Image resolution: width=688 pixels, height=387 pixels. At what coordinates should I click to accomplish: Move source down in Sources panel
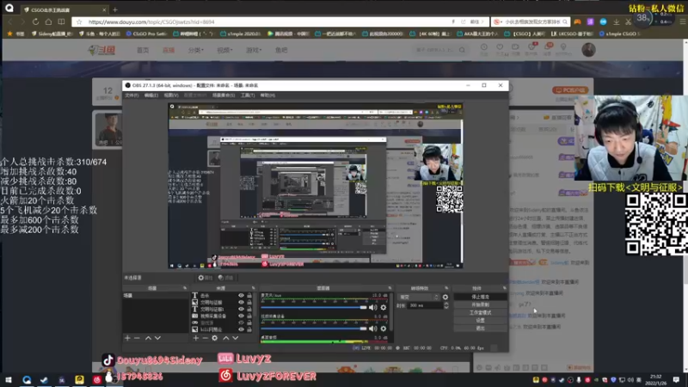point(235,338)
